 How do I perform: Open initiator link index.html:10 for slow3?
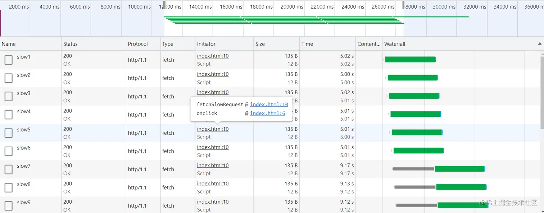tap(213, 92)
